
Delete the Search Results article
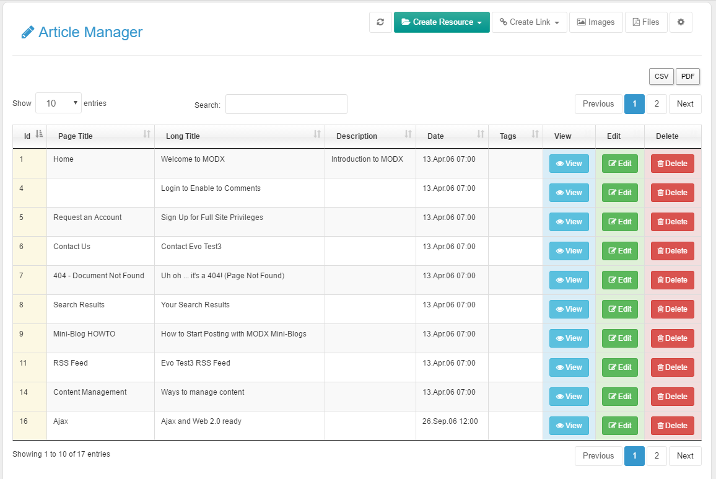pos(672,309)
